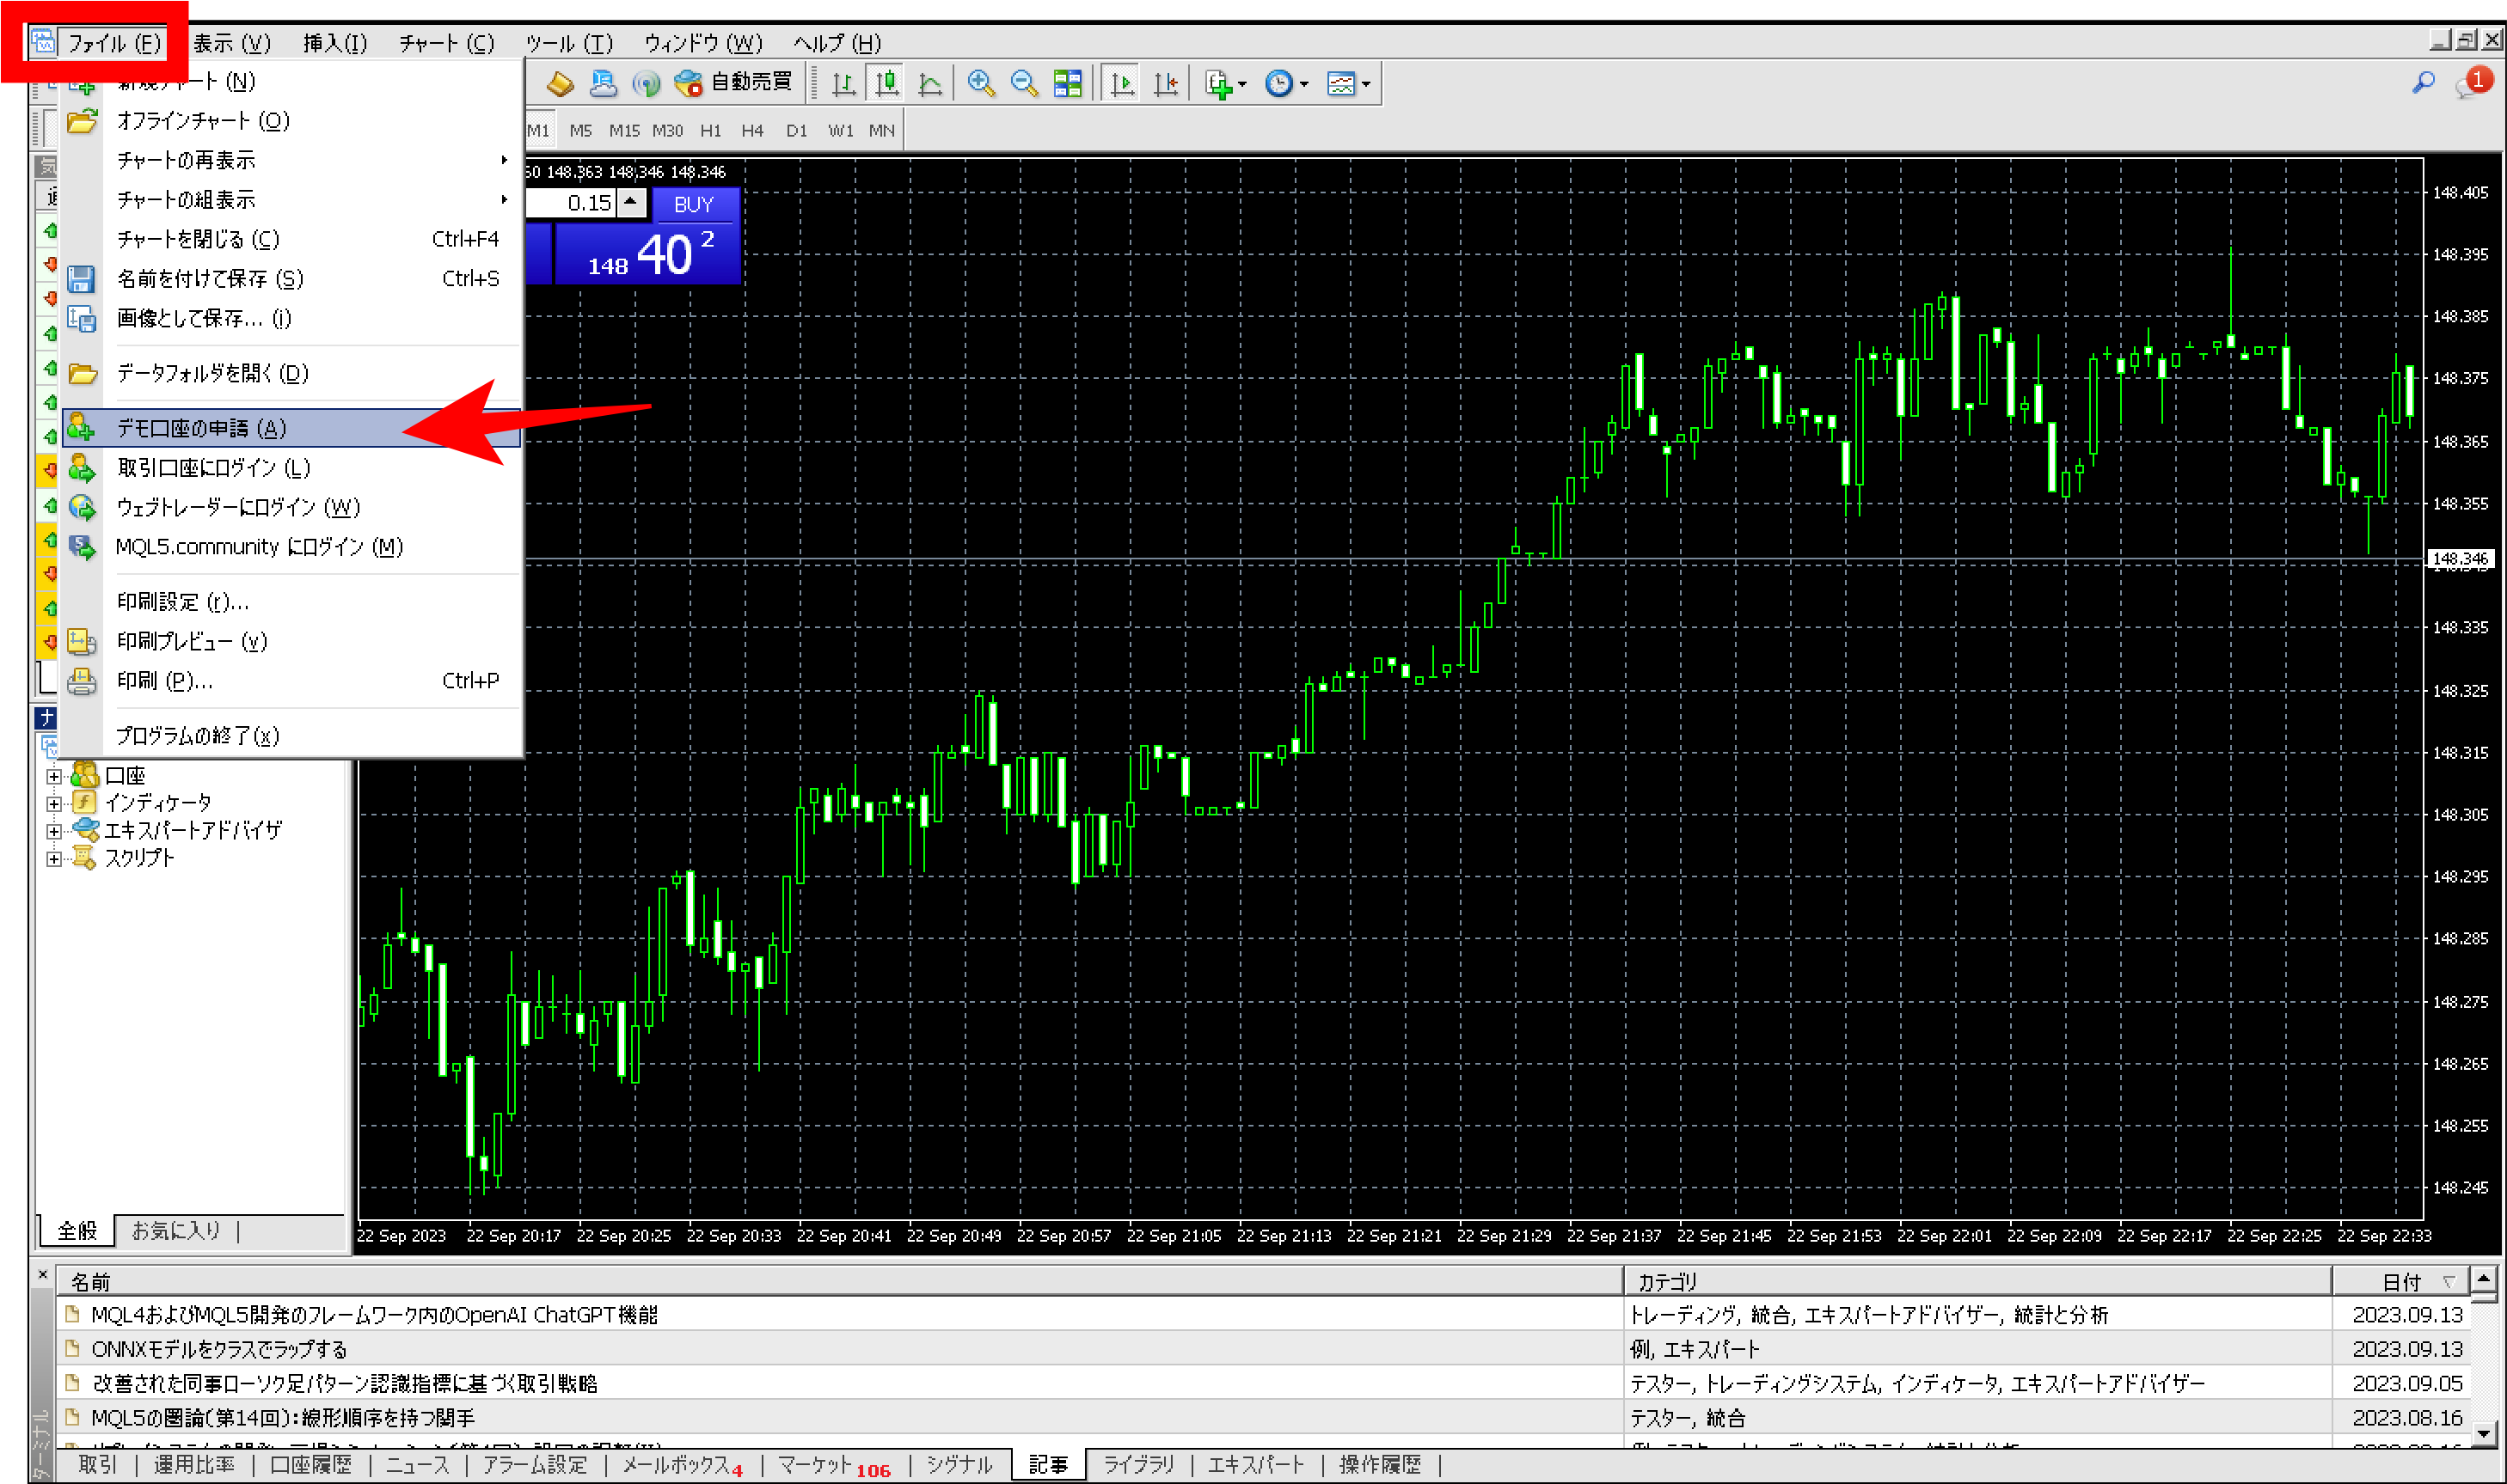Select the H4 timeframe button
The height and width of the screenshot is (1484, 2507).
(752, 130)
